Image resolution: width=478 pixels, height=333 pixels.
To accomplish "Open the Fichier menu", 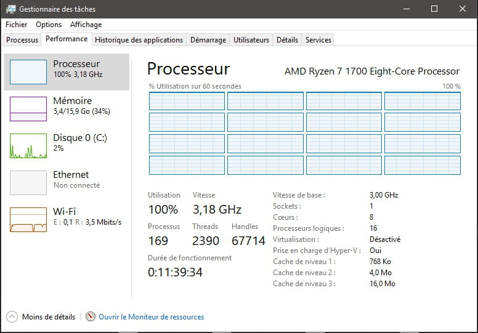I will (17, 25).
